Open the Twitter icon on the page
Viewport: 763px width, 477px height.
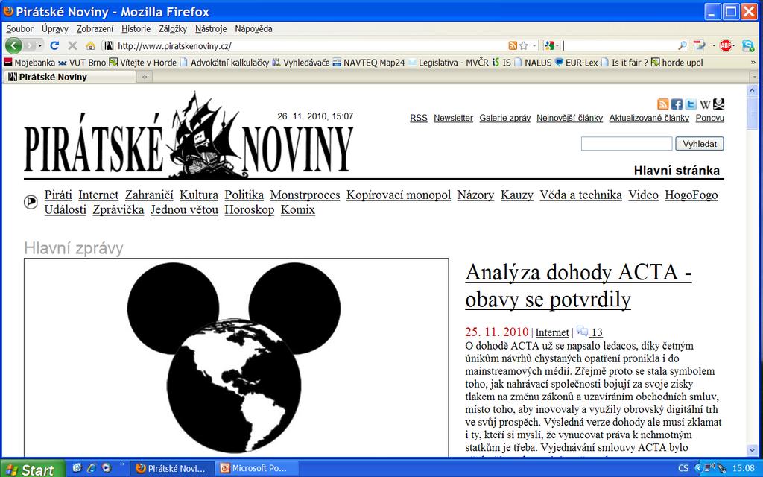691,104
